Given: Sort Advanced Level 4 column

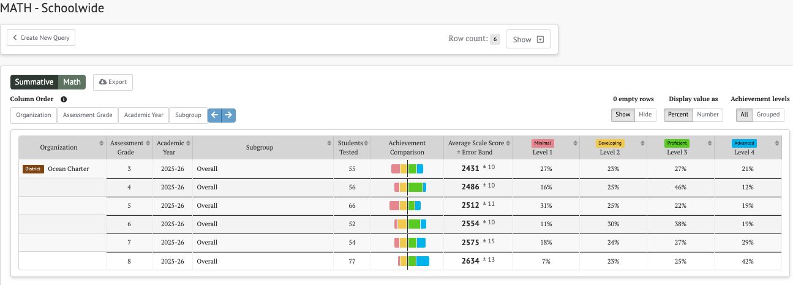Looking at the screenshot, I should (778, 143).
